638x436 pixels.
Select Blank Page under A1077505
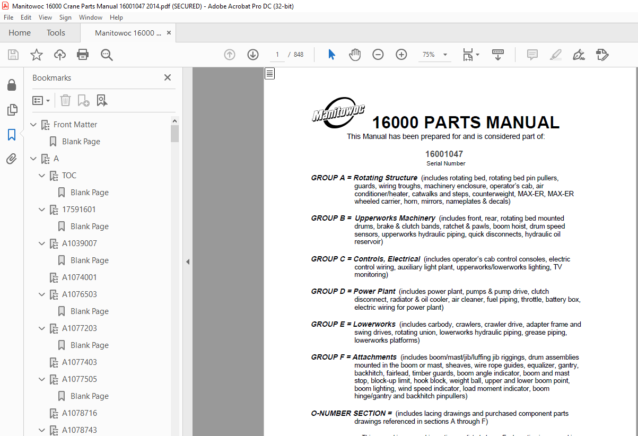pyautogui.click(x=90, y=396)
